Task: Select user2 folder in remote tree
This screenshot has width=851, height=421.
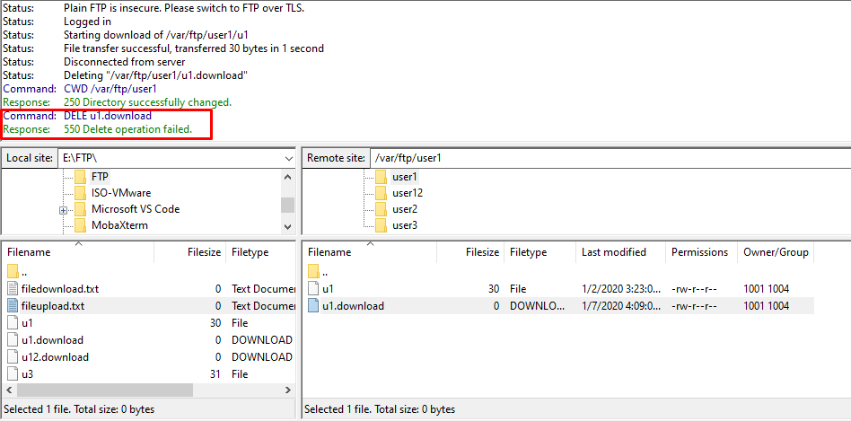Action: 405,209
